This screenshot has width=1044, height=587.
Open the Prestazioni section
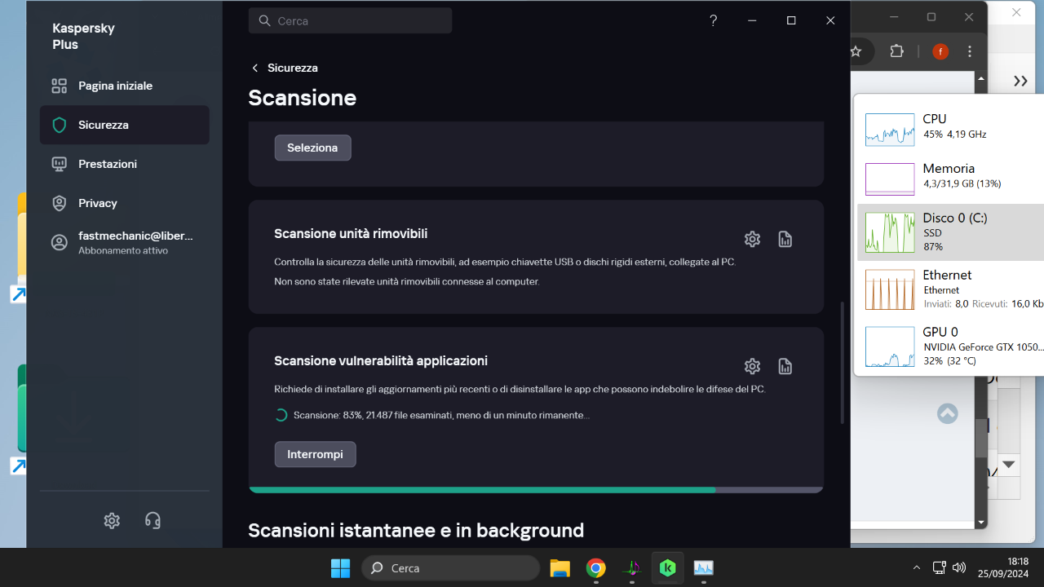tap(124, 164)
